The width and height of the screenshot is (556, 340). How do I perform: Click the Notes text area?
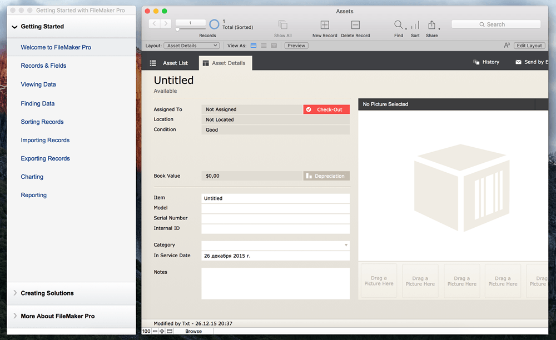click(276, 283)
